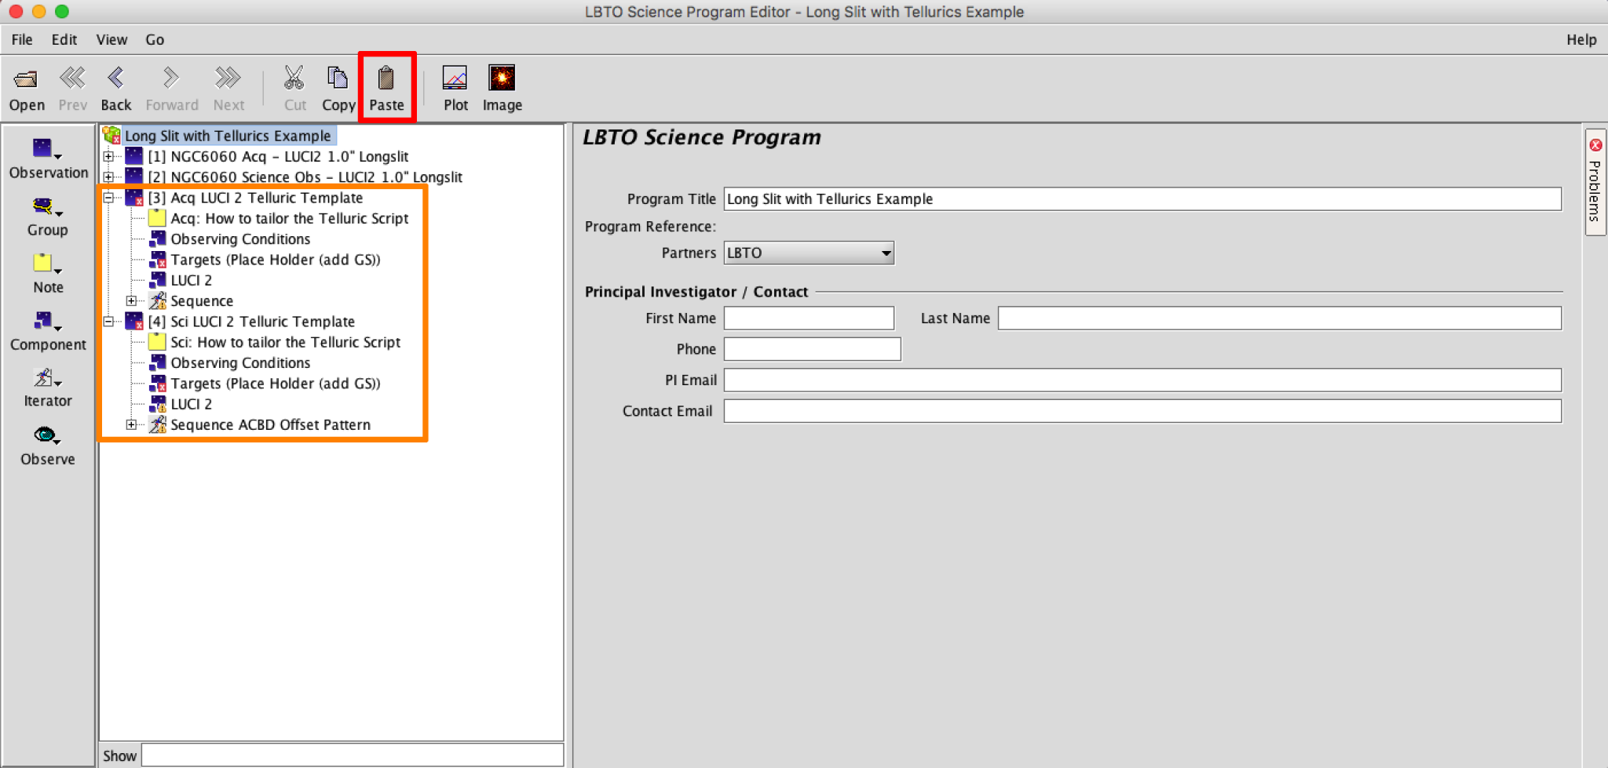This screenshot has height=768, width=1608.
Task: Click the Sequence ACBD Offset Pattern icon
Action: [157, 424]
